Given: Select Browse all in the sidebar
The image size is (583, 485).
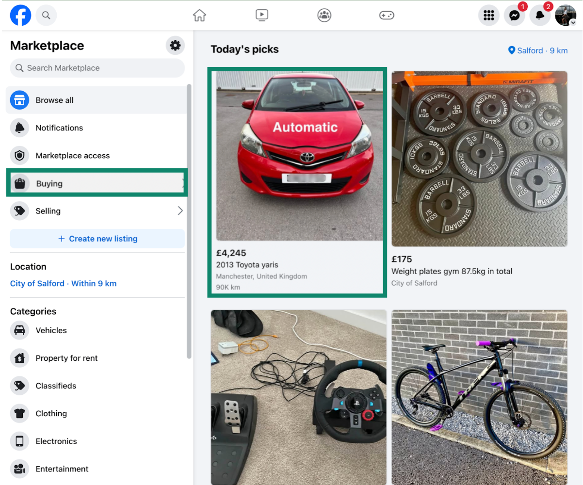Looking at the screenshot, I should pos(54,100).
